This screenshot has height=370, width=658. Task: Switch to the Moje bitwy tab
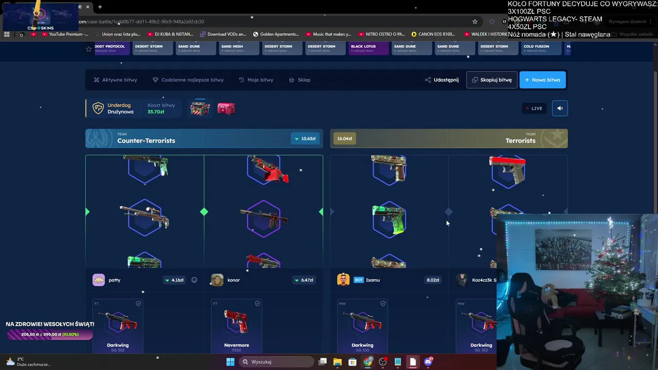point(256,80)
